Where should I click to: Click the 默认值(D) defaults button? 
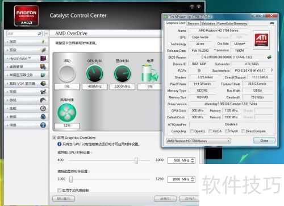click(64, 199)
